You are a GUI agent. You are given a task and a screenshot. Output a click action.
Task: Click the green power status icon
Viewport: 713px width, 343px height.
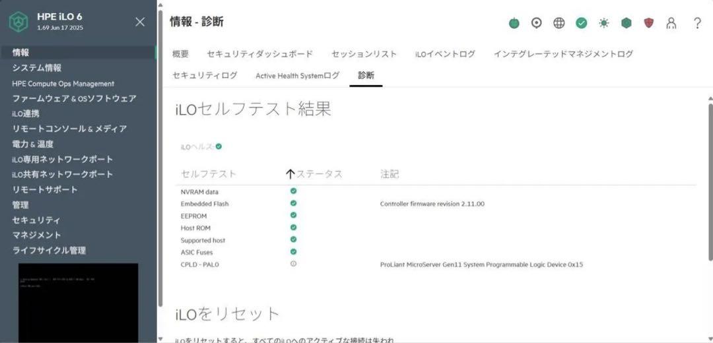click(x=514, y=23)
